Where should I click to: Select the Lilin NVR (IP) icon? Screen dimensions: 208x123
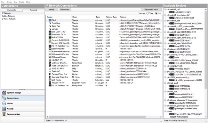tap(50, 60)
